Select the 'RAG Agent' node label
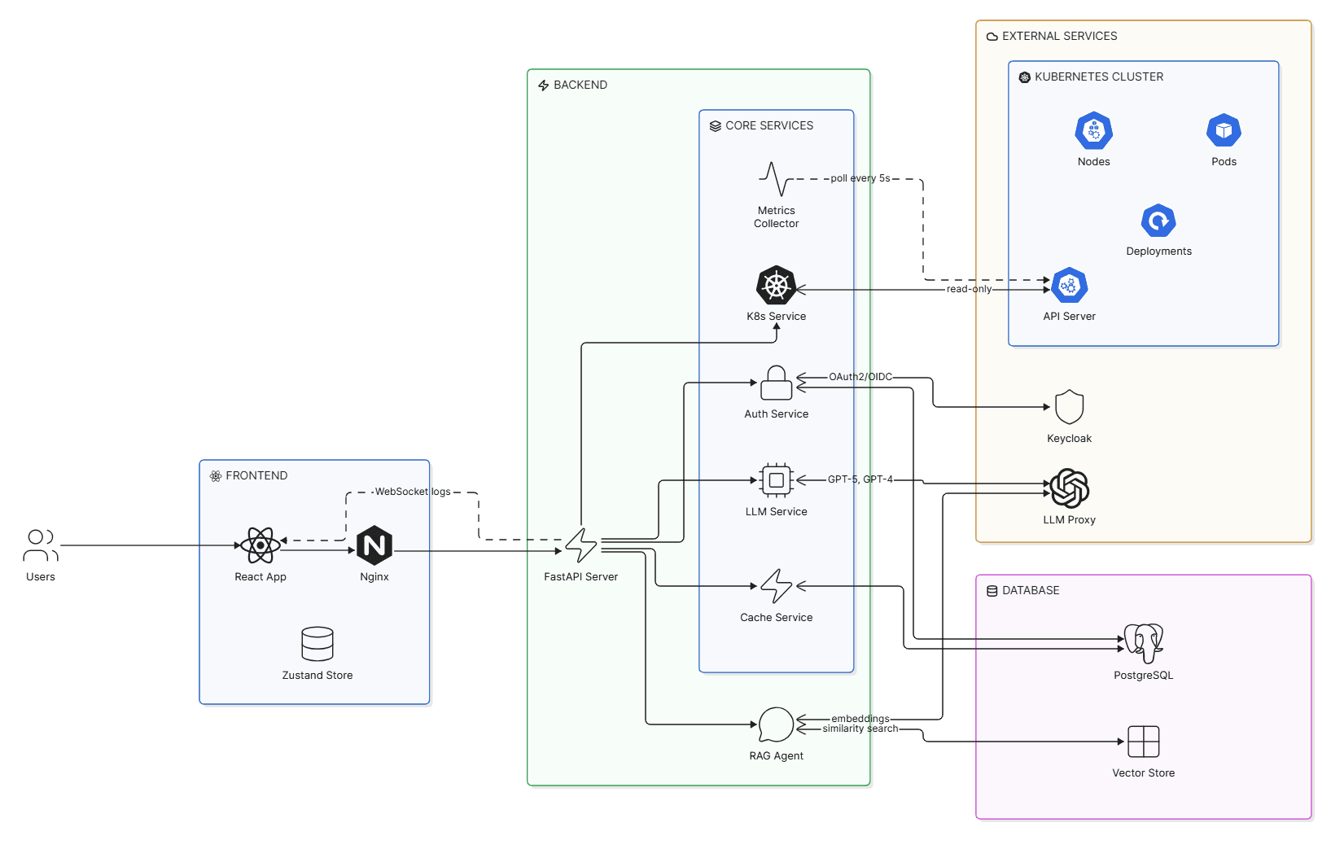 (777, 756)
